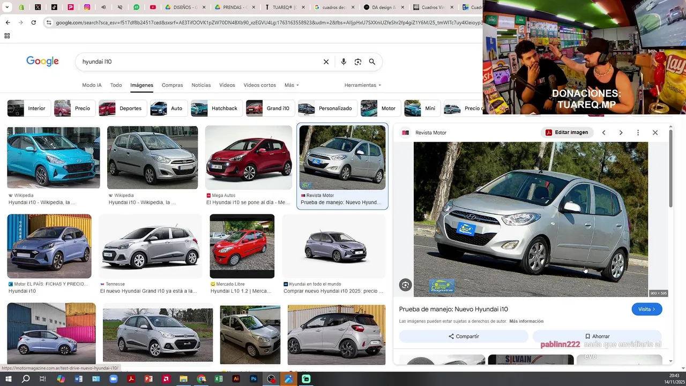The width and height of the screenshot is (686, 386).
Task: Select the Compras tab
Action: point(172,85)
